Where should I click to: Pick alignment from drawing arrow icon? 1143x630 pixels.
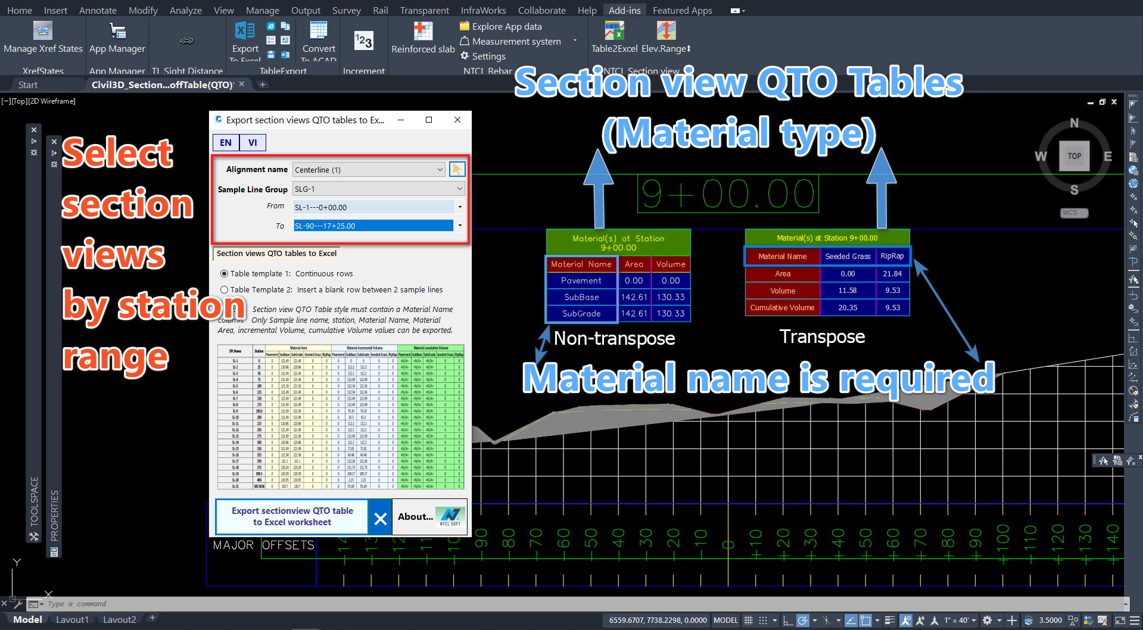(457, 170)
